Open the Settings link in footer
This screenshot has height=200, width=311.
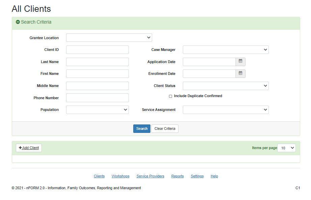197,176
